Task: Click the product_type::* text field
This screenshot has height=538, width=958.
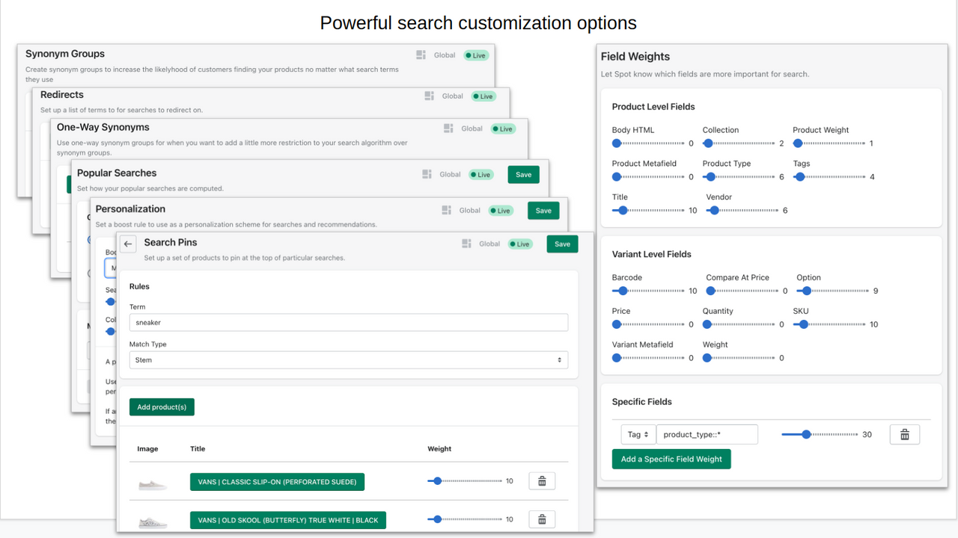Action: coord(707,434)
